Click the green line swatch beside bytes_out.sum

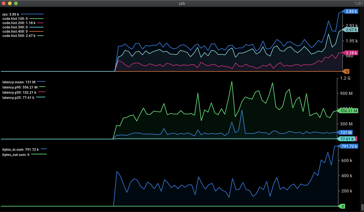(x=39, y=154)
